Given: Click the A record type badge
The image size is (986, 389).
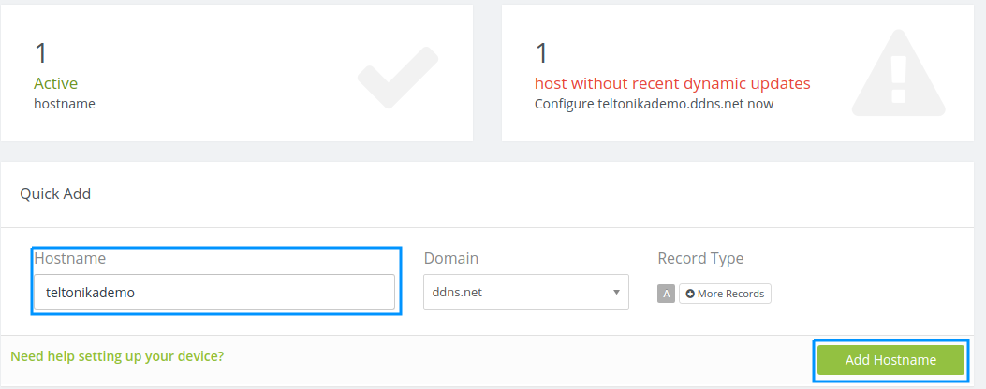Looking at the screenshot, I should [666, 294].
